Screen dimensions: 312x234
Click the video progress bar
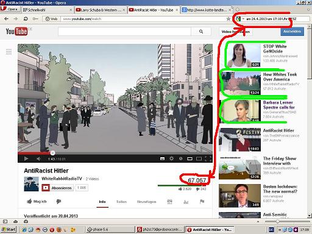(115, 153)
